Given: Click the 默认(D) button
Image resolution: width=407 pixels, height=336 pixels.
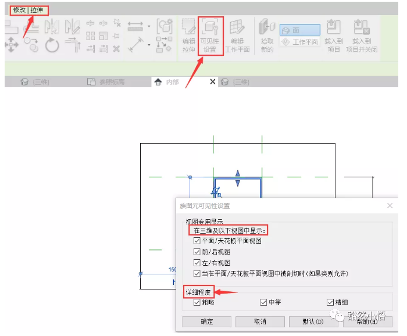Looking at the screenshot, I should point(313,321).
